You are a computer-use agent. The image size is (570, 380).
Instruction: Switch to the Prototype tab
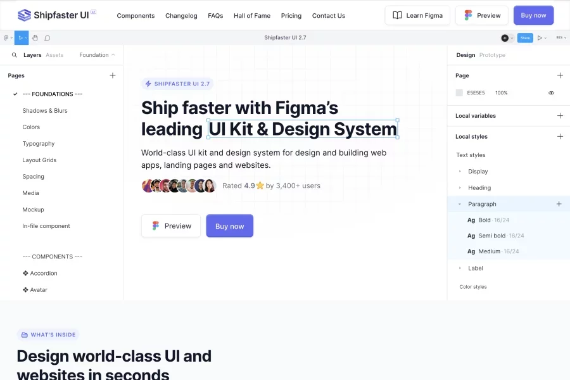point(492,55)
